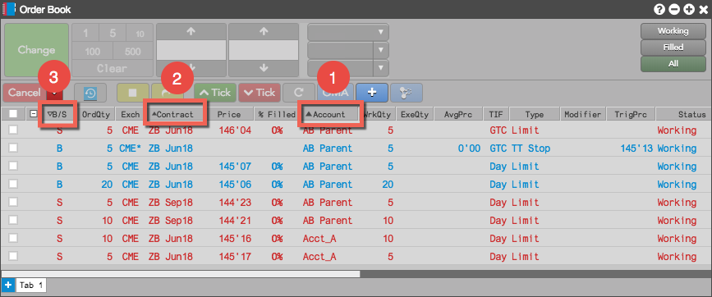Click the refresh arrow icon in toolbar
712x297 pixels.
coord(298,93)
